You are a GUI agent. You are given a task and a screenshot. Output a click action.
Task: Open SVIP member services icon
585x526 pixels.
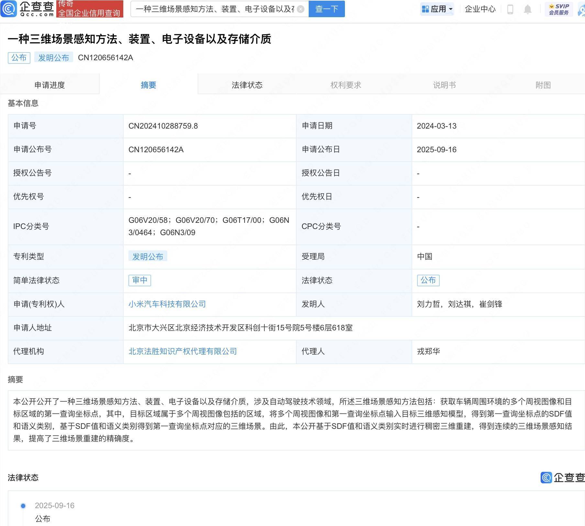pyautogui.click(x=559, y=9)
